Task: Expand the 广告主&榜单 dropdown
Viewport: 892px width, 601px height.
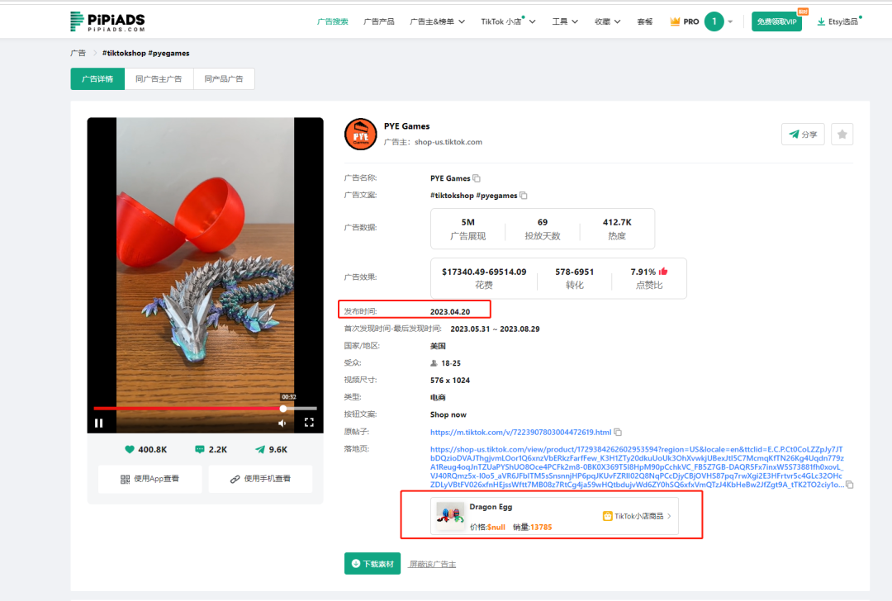Action: [x=437, y=21]
